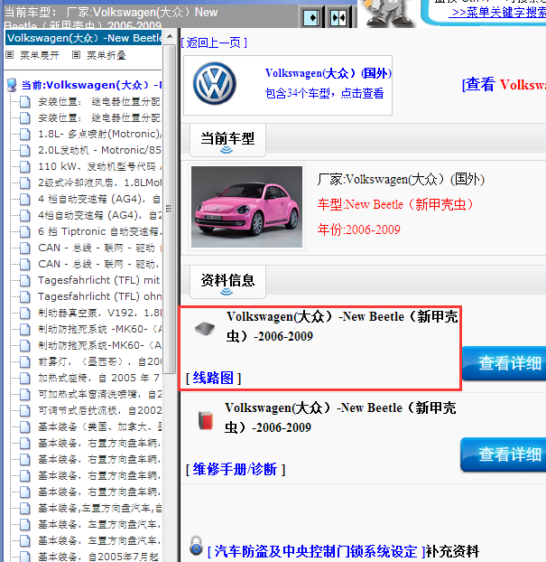Click document icon of 6 挡 Tiptronic row
The height and width of the screenshot is (562, 546).
pyautogui.click(x=24, y=231)
